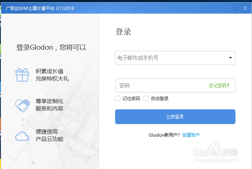
Task: Click the gift box icon
Action: (22, 75)
